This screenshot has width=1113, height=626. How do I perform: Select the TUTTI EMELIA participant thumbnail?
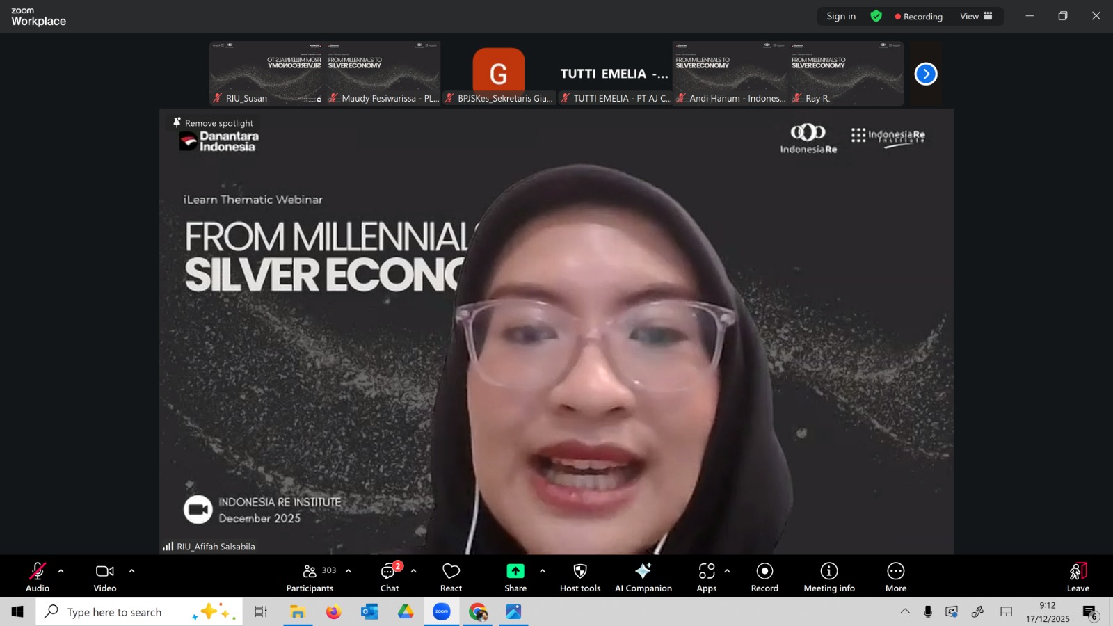tap(614, 74)
